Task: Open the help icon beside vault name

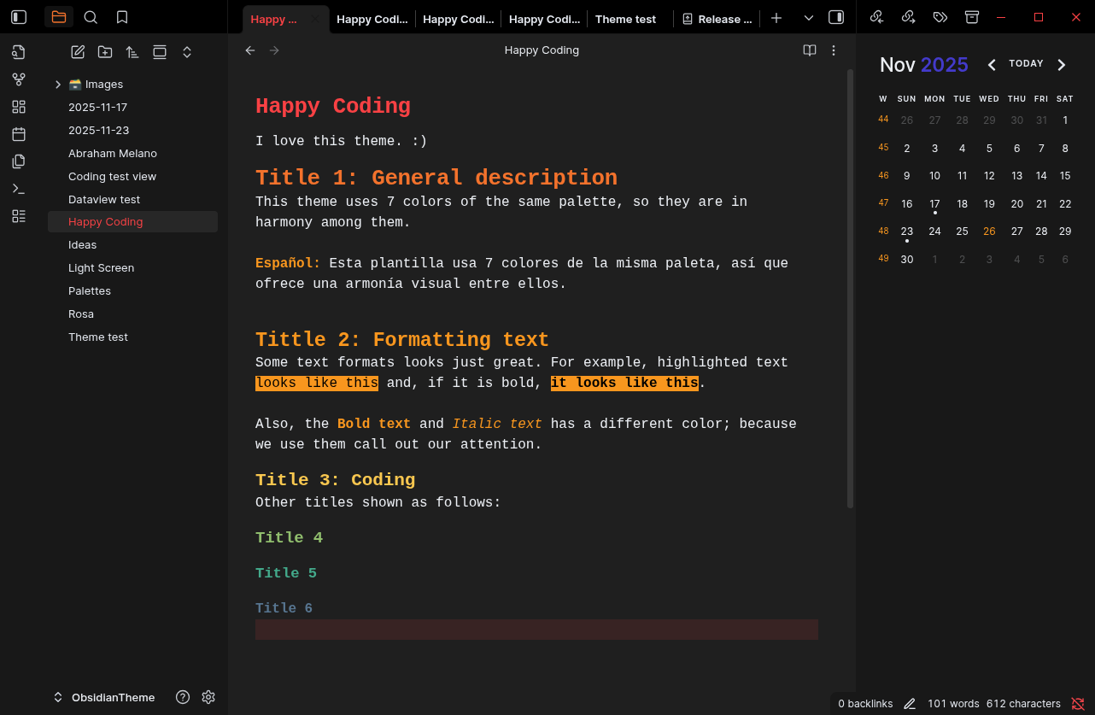Action: (182, 697)
